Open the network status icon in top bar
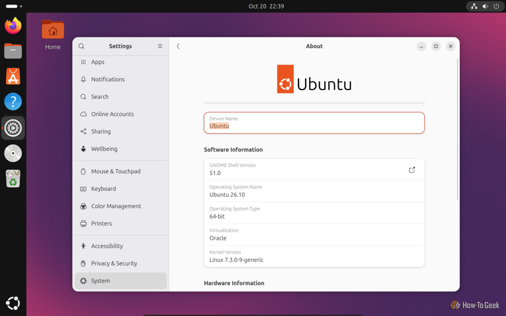The width and height of the screenshot is (506, 316). 474,6
